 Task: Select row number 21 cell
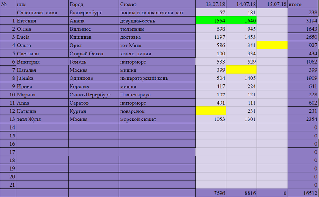(x=8, y=185)
